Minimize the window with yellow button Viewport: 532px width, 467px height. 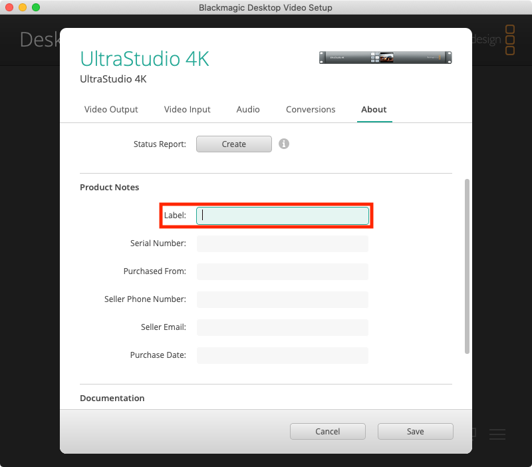[23, 7]
